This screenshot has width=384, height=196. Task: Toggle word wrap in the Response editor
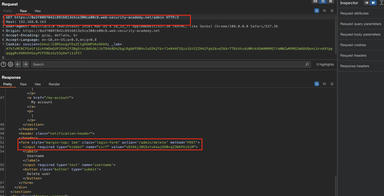tap(317, 84)
